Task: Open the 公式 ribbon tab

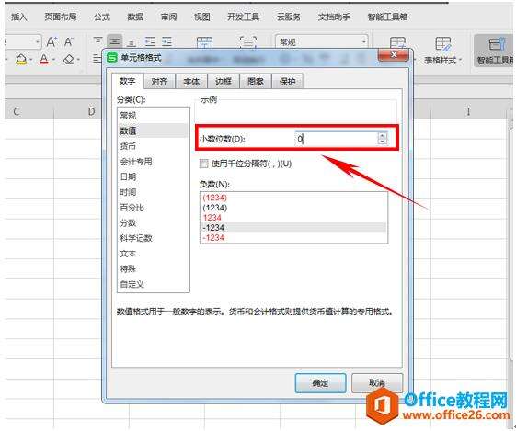Action: (102, 17)
